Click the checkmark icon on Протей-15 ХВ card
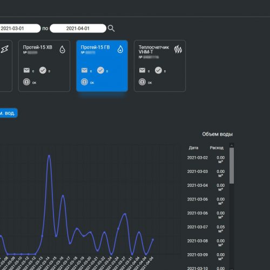This screenshot has height=270, width=270. coord(43,70)
